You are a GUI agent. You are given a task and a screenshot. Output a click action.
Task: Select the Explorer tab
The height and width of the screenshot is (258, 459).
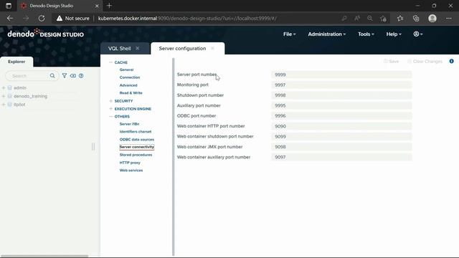(x=16, y=62)
